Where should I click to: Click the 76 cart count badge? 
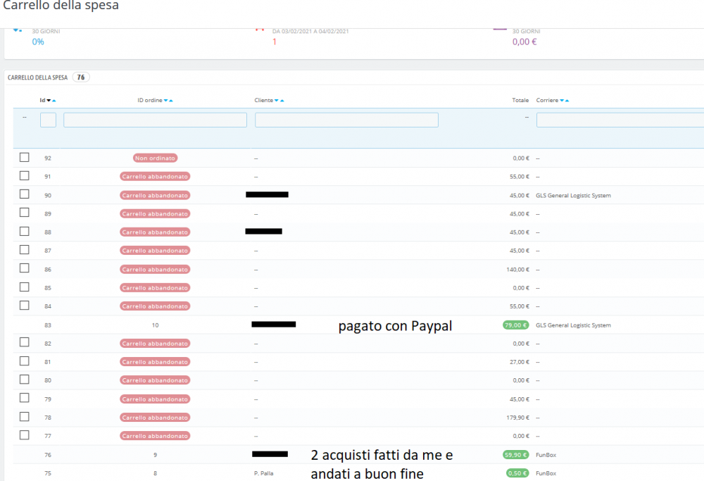(80, 77)
